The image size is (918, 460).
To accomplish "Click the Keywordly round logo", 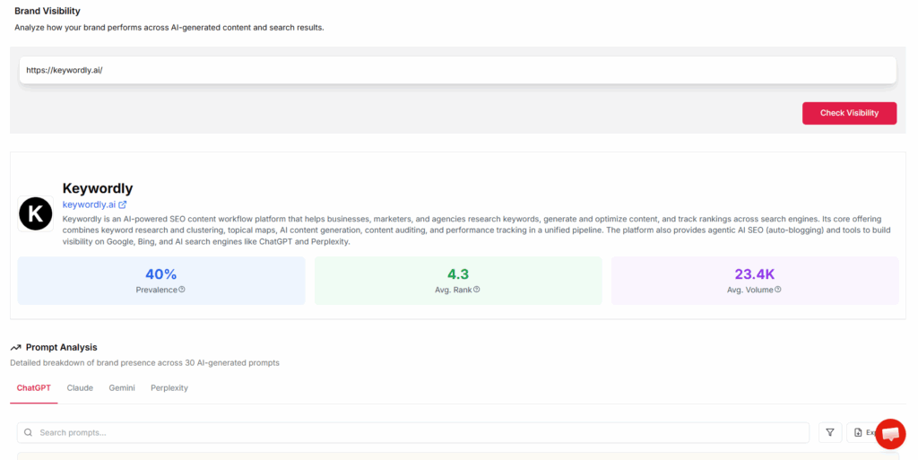I will [x=36, y=213].
